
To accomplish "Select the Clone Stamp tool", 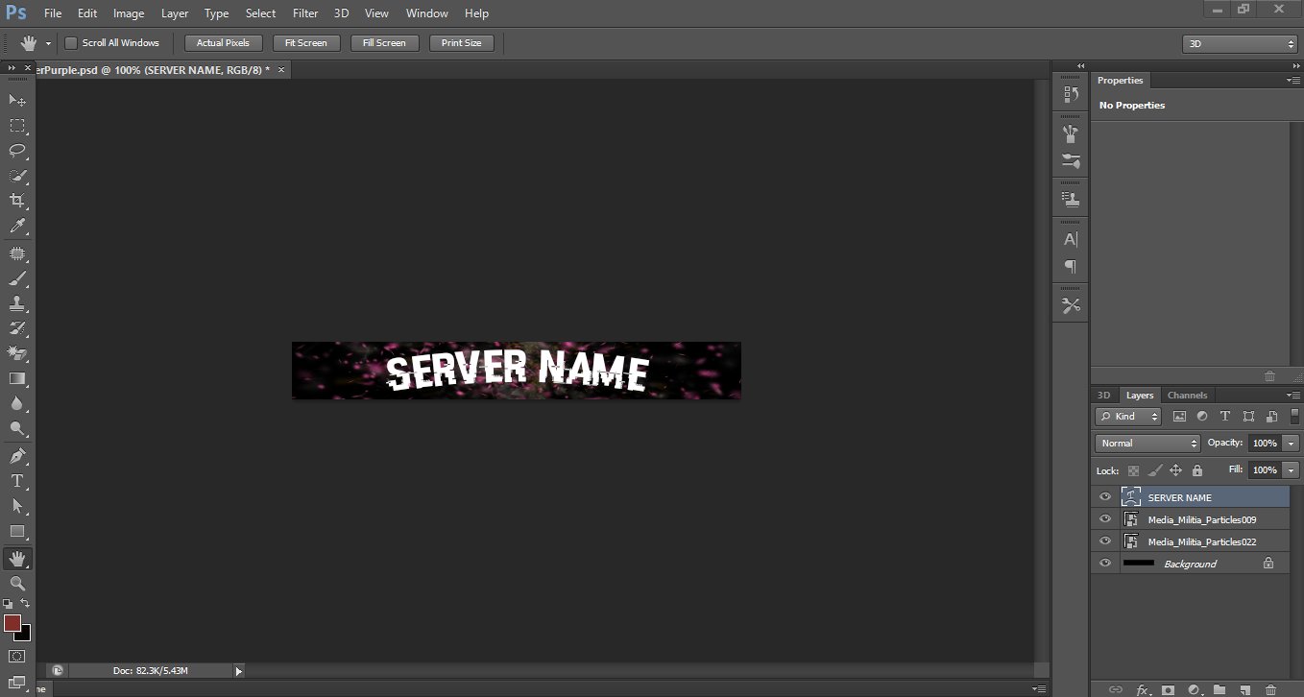I will click(17, 304).
